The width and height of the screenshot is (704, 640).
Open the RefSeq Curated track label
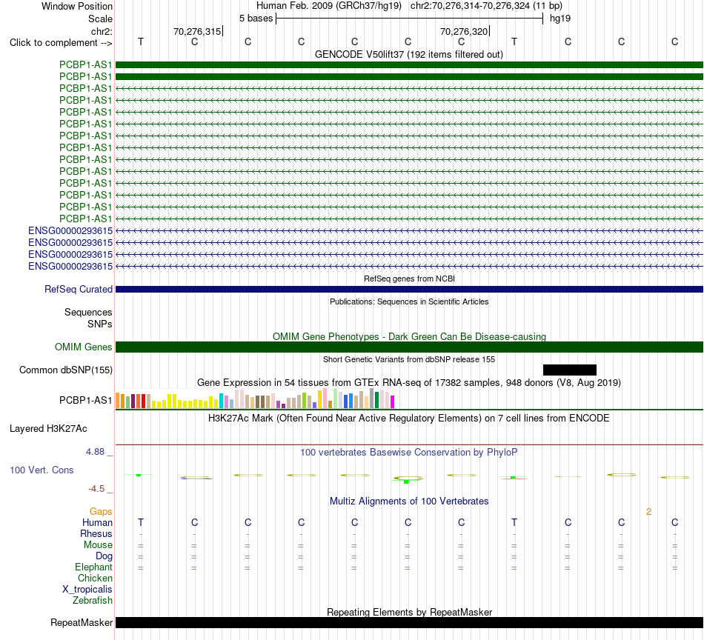[78, 290]
